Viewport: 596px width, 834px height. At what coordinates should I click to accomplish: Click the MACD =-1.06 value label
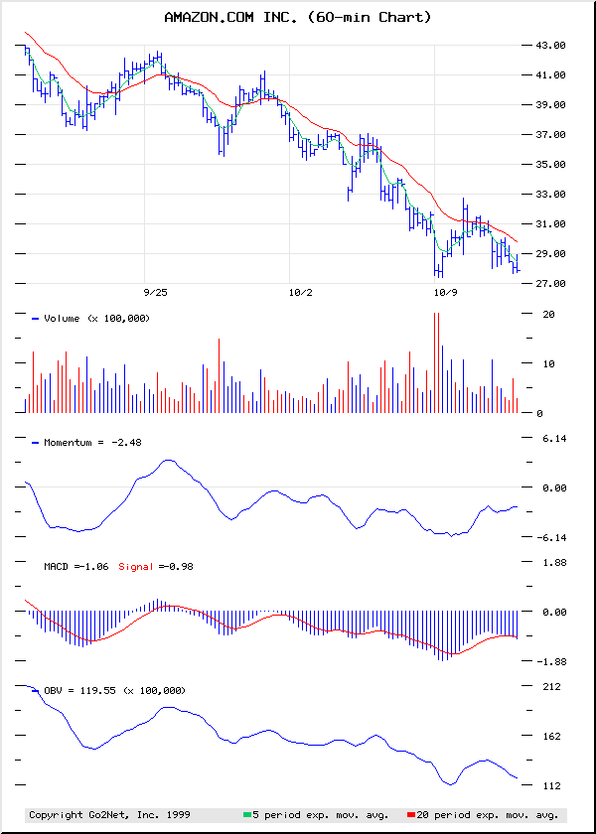(x=76, y=567)
